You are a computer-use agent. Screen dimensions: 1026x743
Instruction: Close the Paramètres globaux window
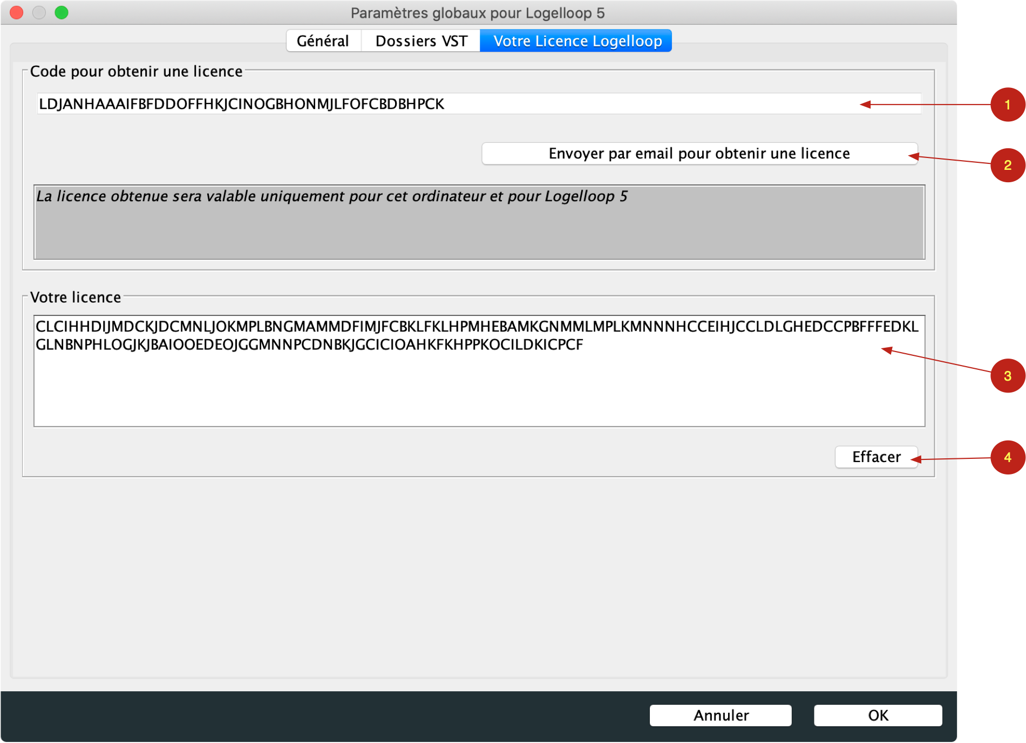pyautogui.click(x=17, y=12)
